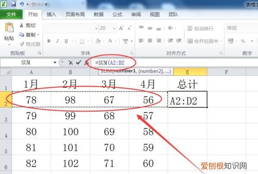Image resolution: width=258 pixels, height=174 pixels.
Task: Click the 总计 header cell
Action: [x=187, y=84]
